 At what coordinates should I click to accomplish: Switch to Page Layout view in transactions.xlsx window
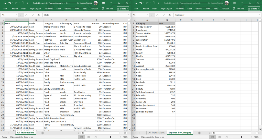click(88, 137)
